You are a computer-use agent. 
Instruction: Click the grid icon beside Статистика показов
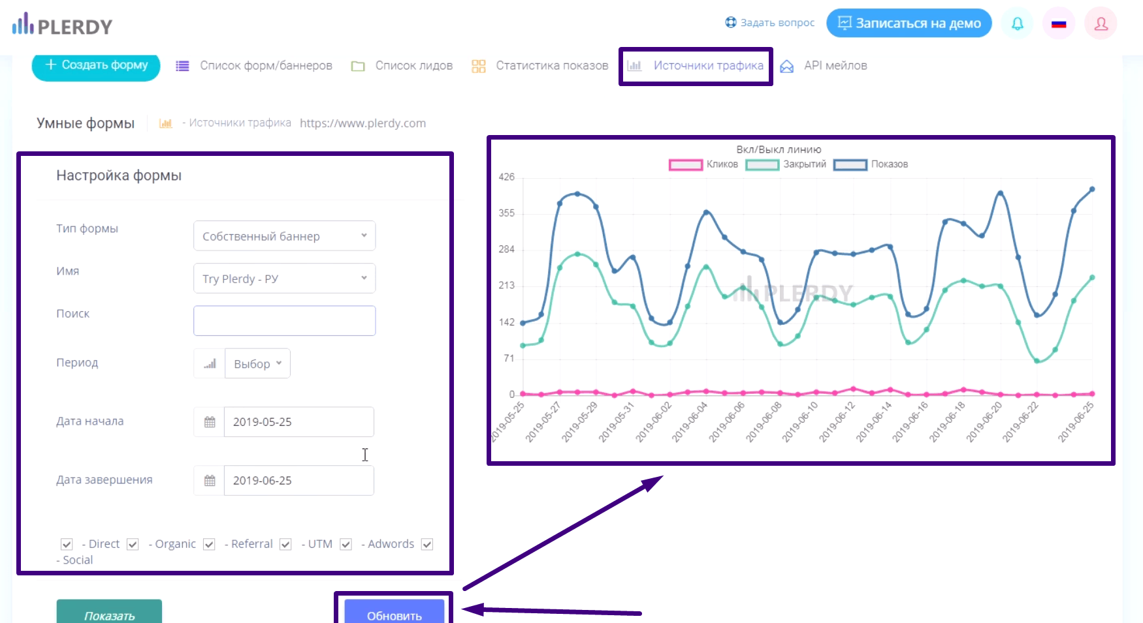[x=479, y=66]
